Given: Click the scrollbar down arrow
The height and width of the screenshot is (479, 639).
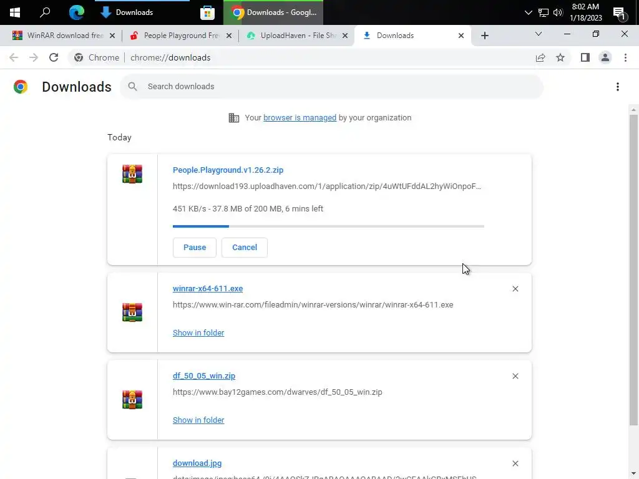Looking at the screenshot, I should 633,474.
